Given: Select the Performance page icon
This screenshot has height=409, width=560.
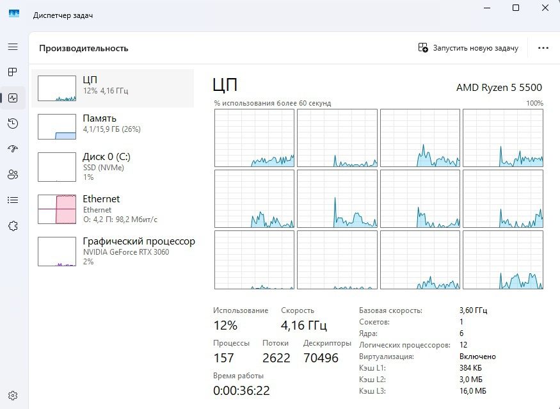Looking at the screenshot, I should [x=13, y=98].
